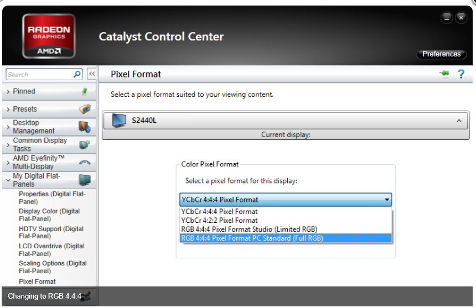Open the Preferences menu
Image resolution: width=476 pixels, height=308 pixels.
click(441, 54)
